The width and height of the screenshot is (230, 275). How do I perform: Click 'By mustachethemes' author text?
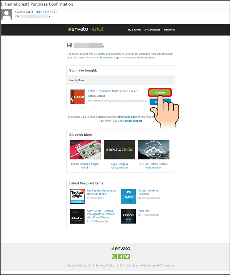(149, 198)
